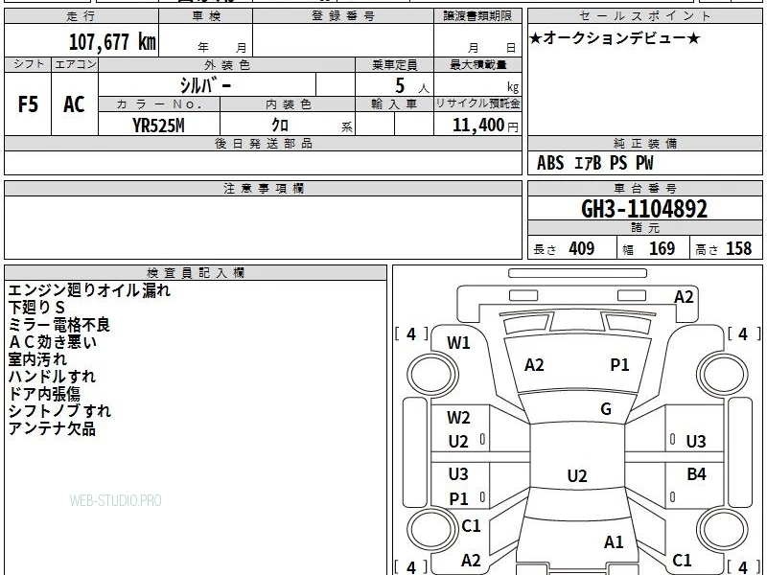Select chassis number GH3-1104892
This screenshot has width=767, height=575.
pyautogui.click(x=644, y=209)
